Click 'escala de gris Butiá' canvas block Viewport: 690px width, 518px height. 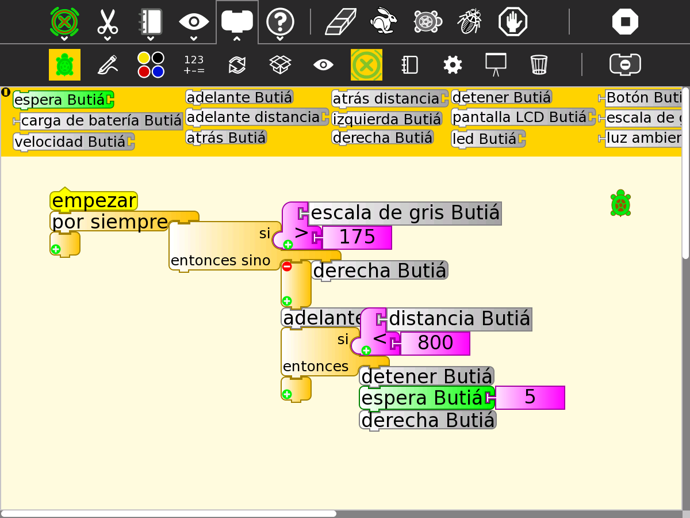click(405, 214)
